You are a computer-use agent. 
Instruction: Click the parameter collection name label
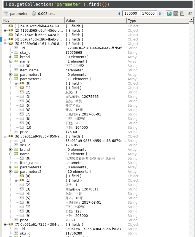19,14
